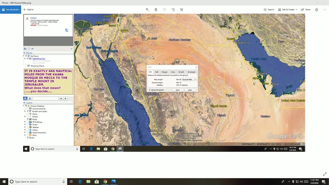Uncheck the Roads layer checkbox

tap(28, 119)
